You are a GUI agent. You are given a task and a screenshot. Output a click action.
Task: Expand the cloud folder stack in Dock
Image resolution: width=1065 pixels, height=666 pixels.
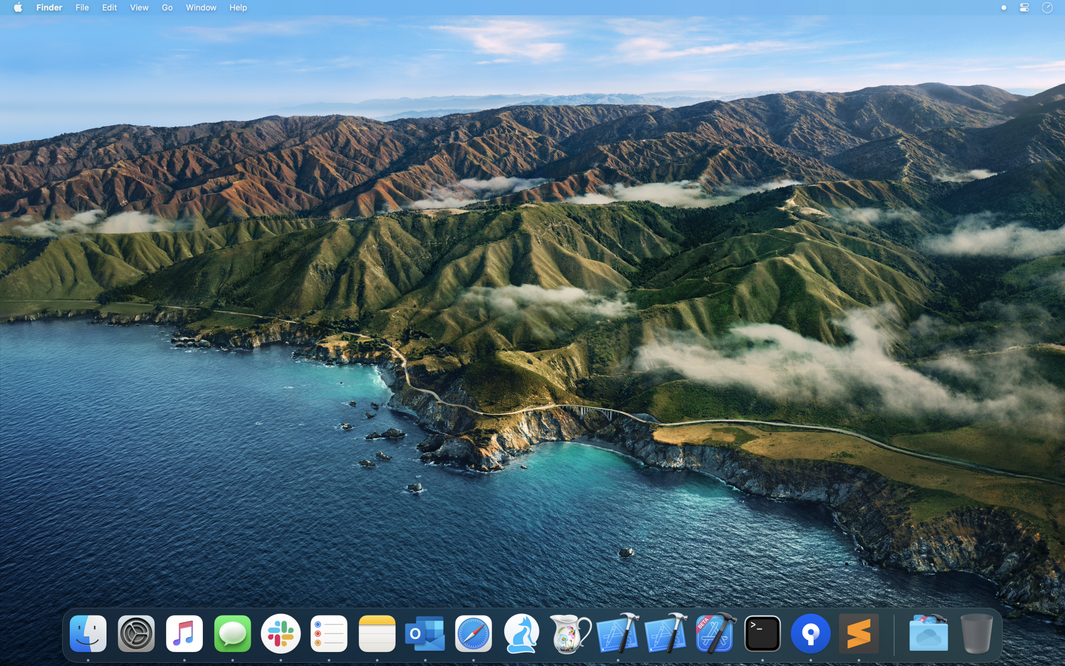click(x=929, y=634)
